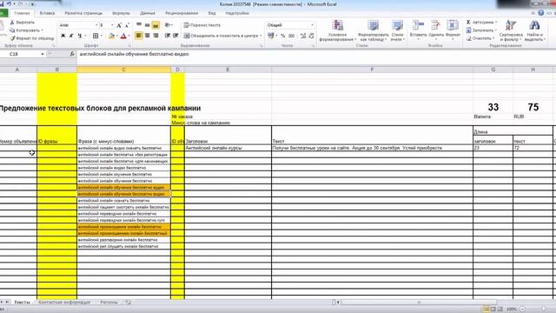The width and height of the screenshot is (556, 313).
Task: Apply red font color A
Action: coord(123,36)
